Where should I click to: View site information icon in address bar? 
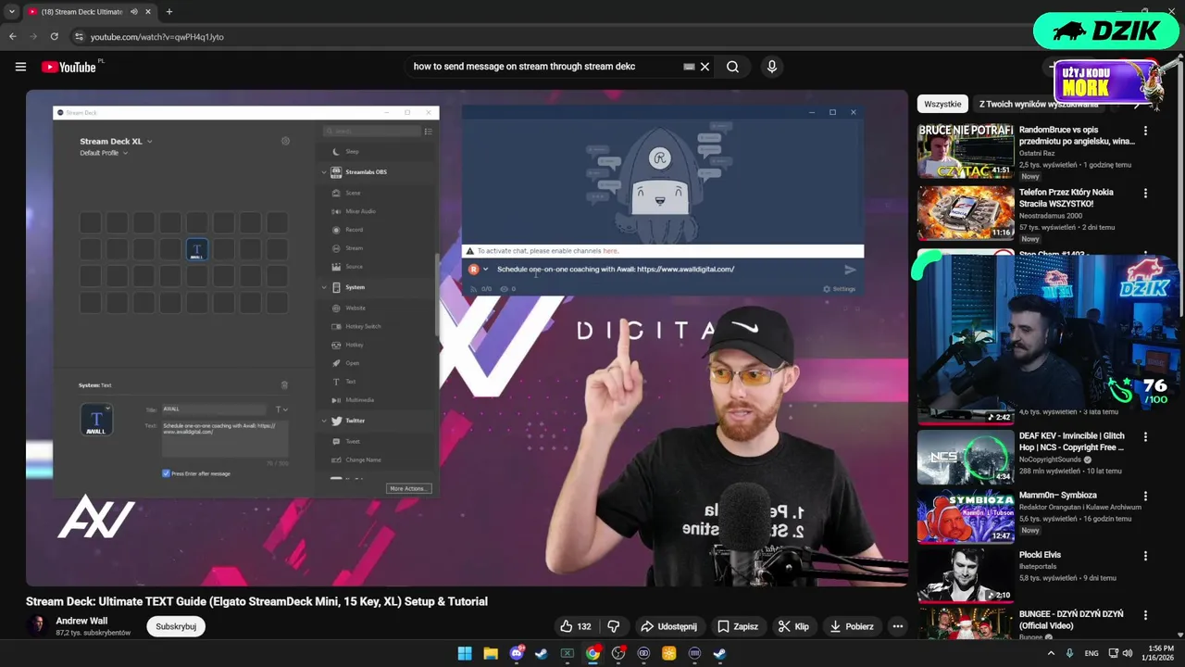point(79,36)
